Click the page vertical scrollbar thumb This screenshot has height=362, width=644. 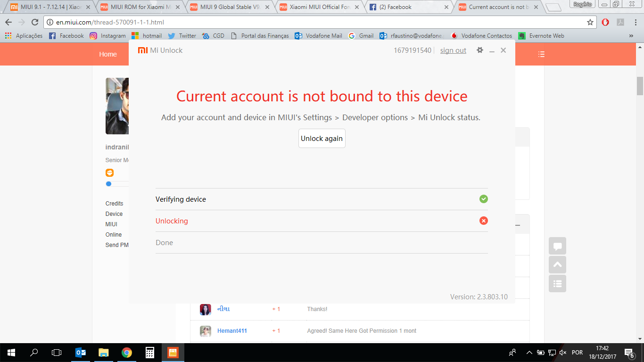tap(640, 86)
